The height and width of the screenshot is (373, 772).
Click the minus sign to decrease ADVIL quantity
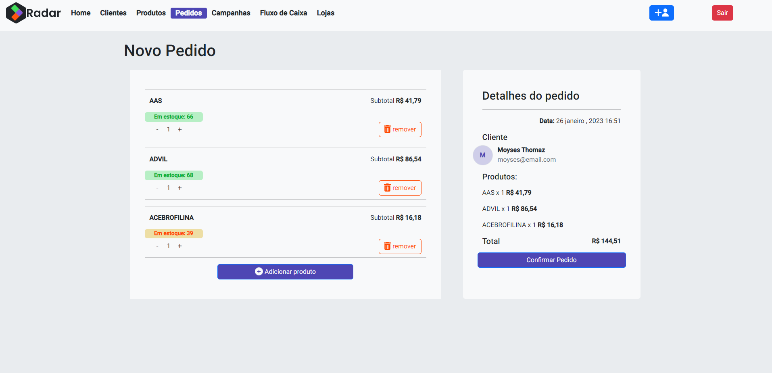coord(157,188)
